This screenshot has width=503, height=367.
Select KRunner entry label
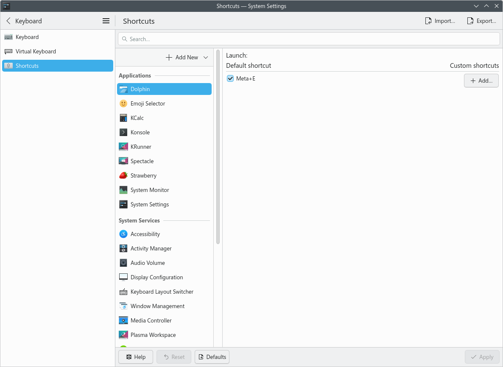point(141,147)
